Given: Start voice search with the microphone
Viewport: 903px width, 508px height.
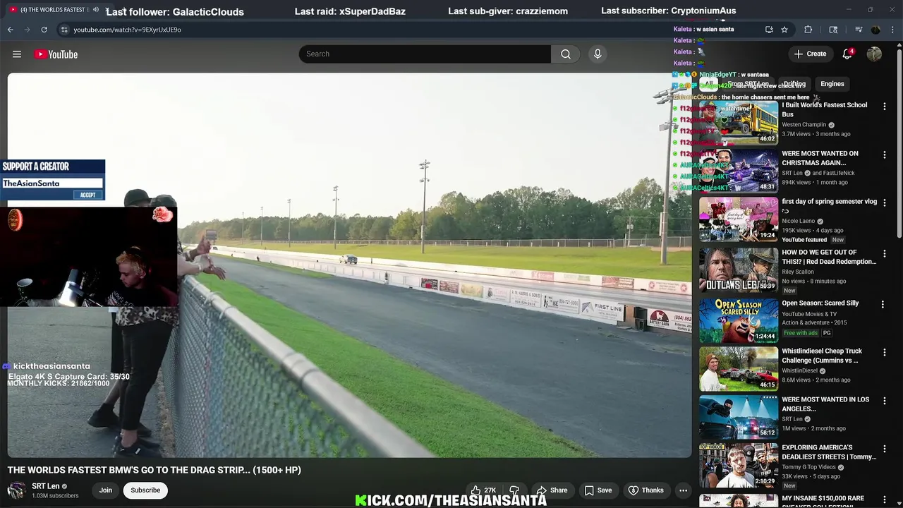Looking at the screenshot, I should tap(598, 54).
